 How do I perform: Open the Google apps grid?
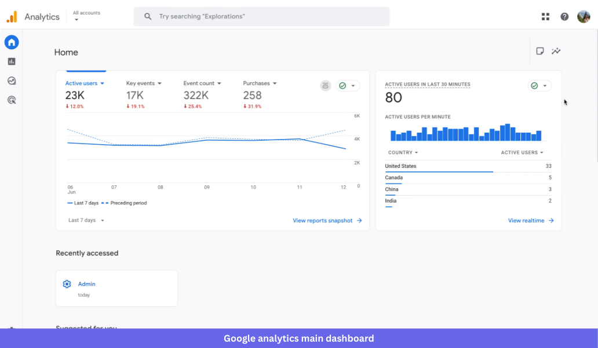(545, 16)
